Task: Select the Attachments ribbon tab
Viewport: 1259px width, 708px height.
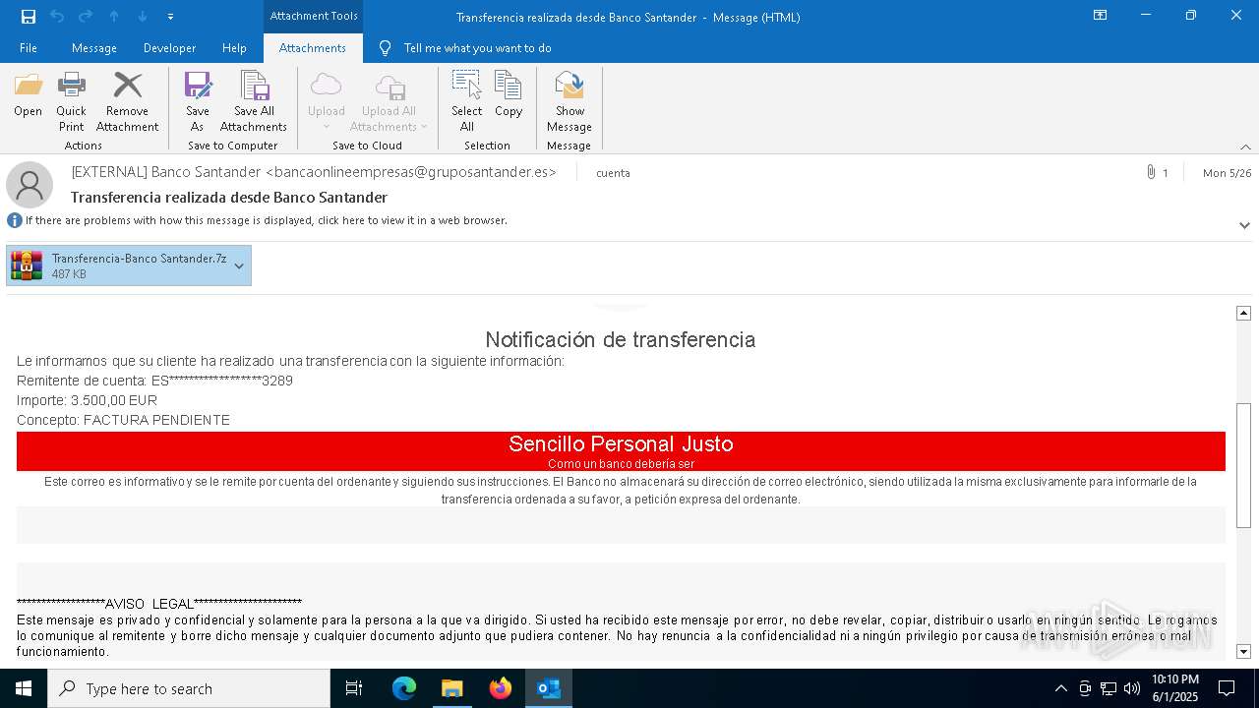Action: coord(313,48)
